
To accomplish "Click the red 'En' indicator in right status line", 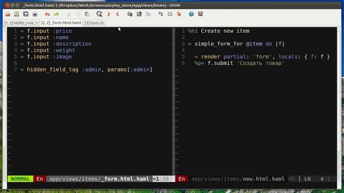I will [x=182, y=179].
